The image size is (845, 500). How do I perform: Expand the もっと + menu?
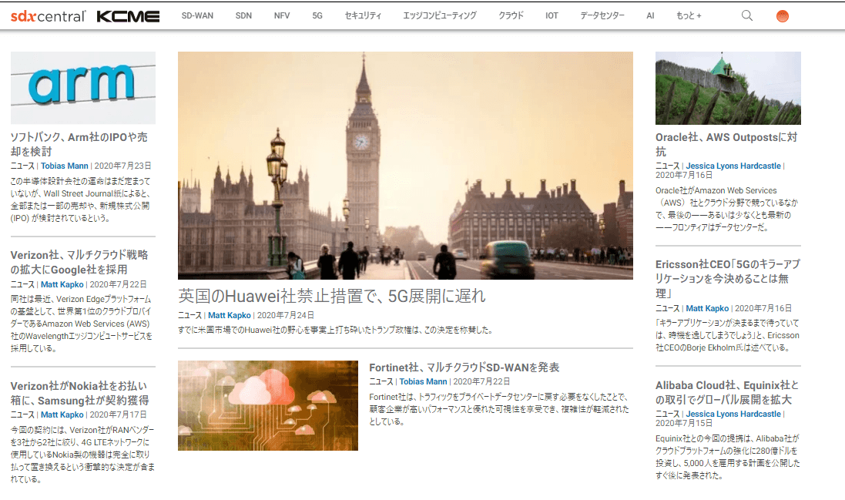click(x=689, y=15)
